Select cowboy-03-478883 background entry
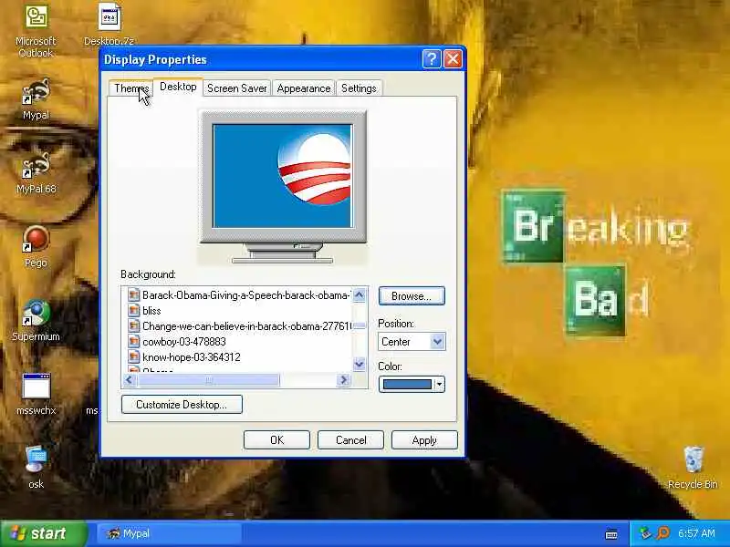Image resolution: width=730 pixels, height=547 pixels. 184,341
